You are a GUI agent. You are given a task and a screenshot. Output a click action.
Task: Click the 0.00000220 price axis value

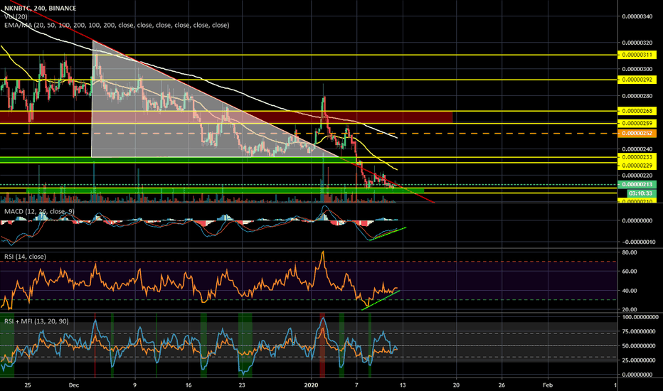[637, 175]
